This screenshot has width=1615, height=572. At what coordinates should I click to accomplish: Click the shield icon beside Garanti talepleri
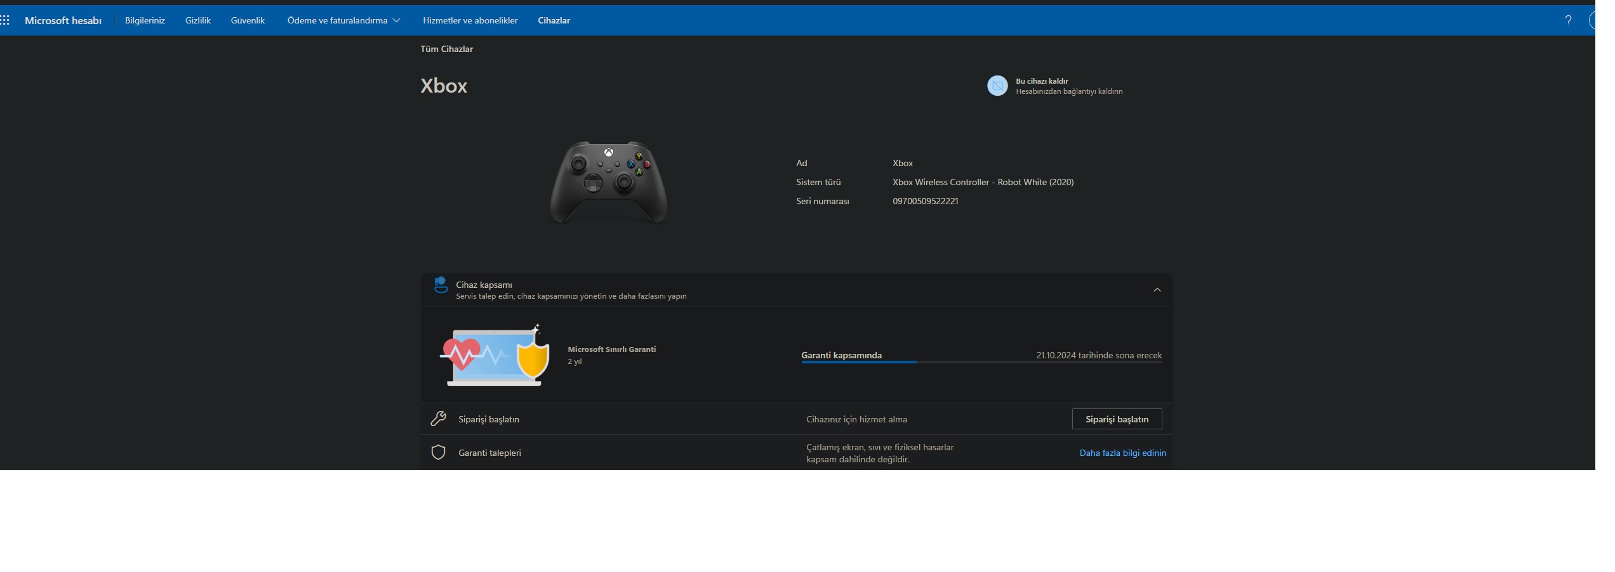click(438, 452)
